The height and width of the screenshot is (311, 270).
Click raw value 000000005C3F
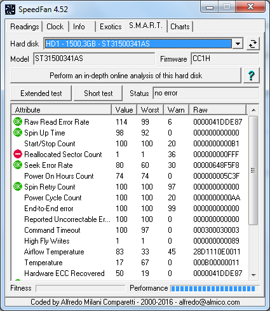tap(216, 176)
